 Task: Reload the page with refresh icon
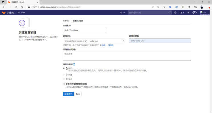point(16,7)
